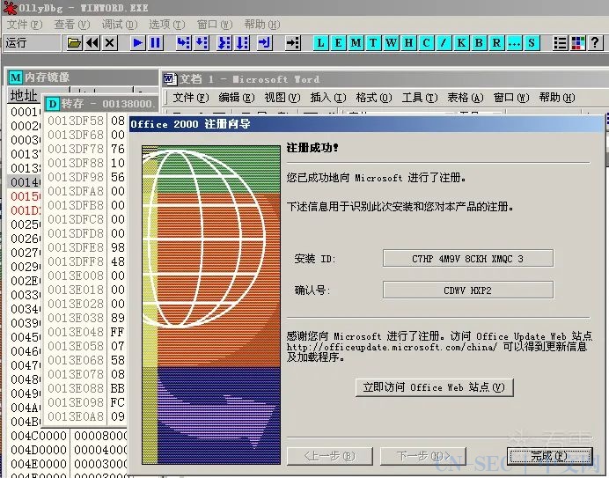Viewport: 609px width, 478px height.
Task: Open Source window with S button
Action: (x=532, y=43)
